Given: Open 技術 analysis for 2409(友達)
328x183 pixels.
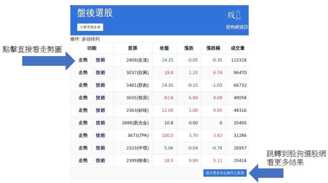Looking at the screenshot, I should click(x=100, y=60).
